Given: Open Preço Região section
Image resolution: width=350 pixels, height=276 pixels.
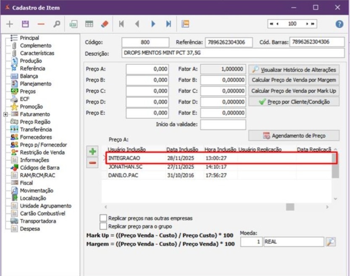Looking at the screenshot, I should (35, 122).
